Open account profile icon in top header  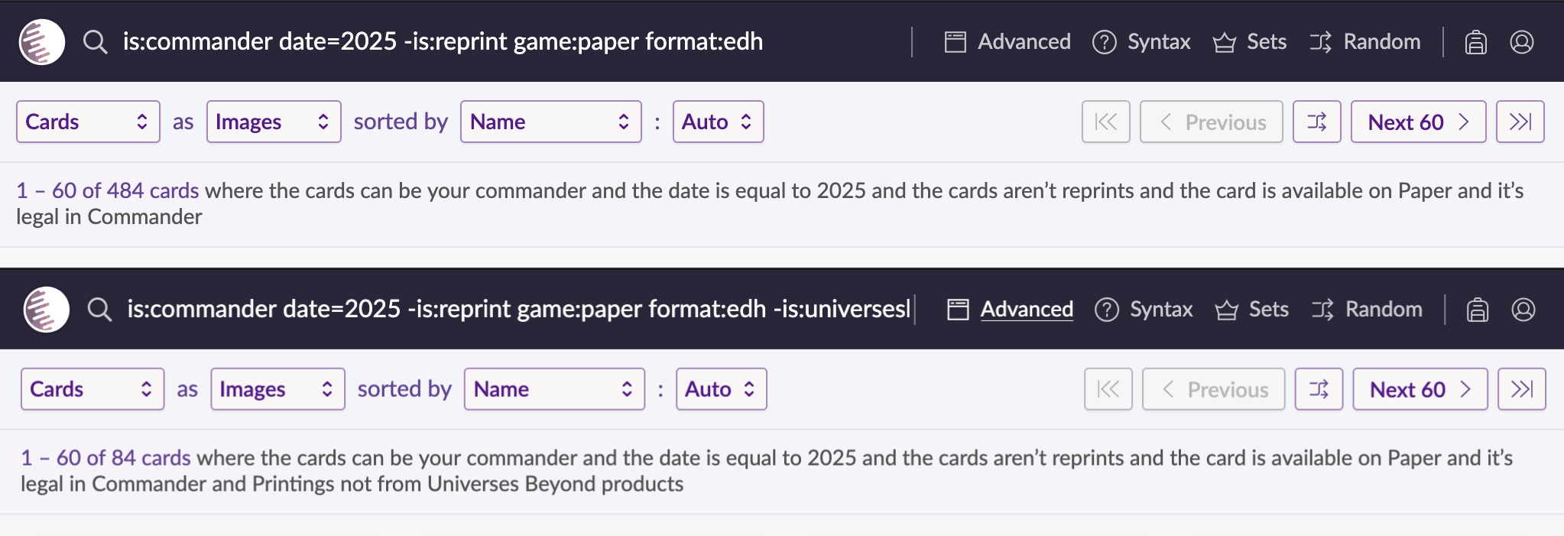pos(1522,42)
